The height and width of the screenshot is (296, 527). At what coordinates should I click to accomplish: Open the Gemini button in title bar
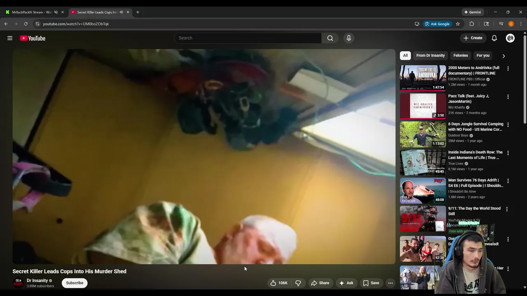click(472, 12)
